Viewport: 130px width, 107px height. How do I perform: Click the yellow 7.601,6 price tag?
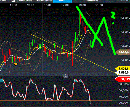coord(123,69)
